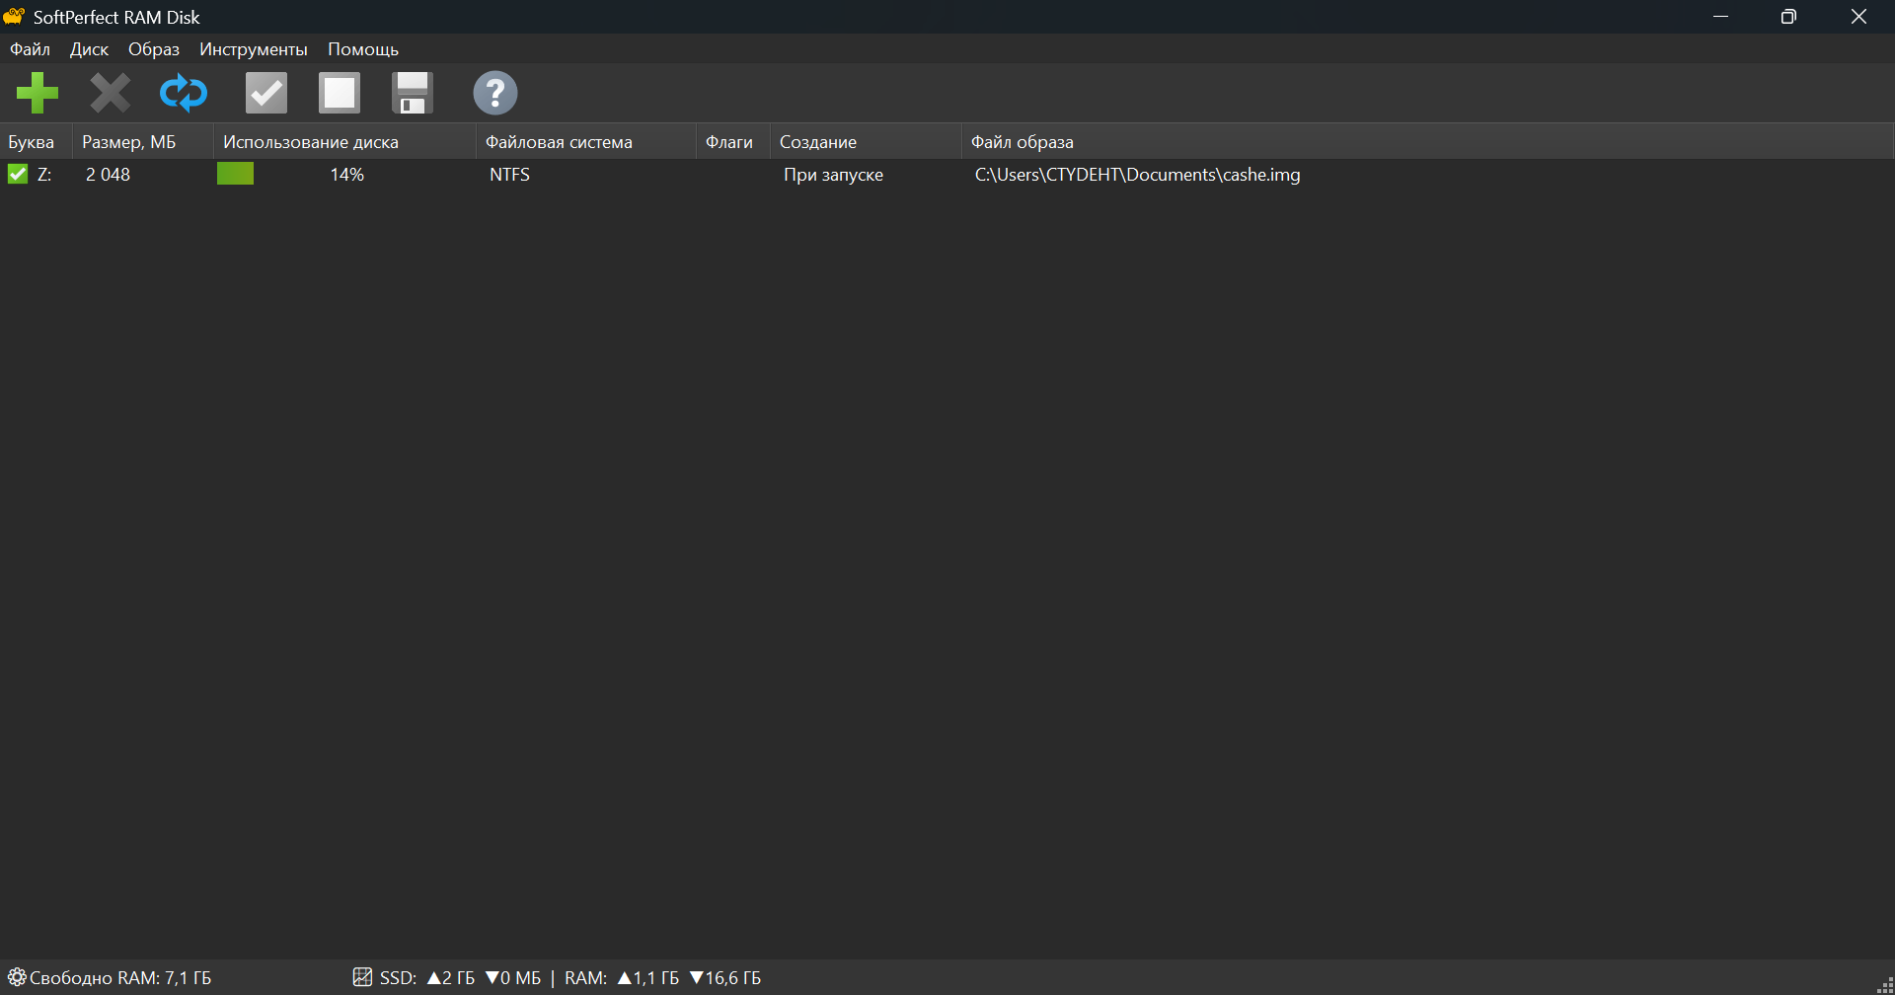Open the Файл menu
The height and width of the screenshot is (995, 1895).
30,49
